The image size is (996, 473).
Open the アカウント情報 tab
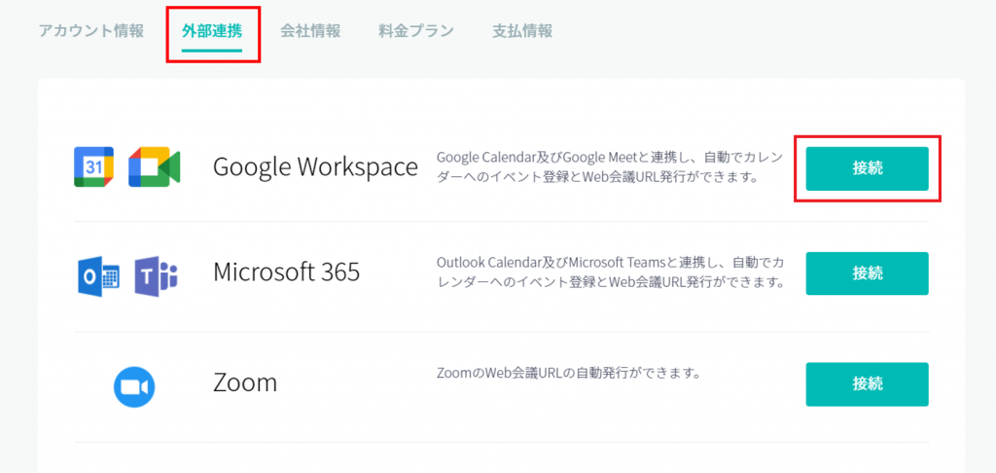point(91,30)
